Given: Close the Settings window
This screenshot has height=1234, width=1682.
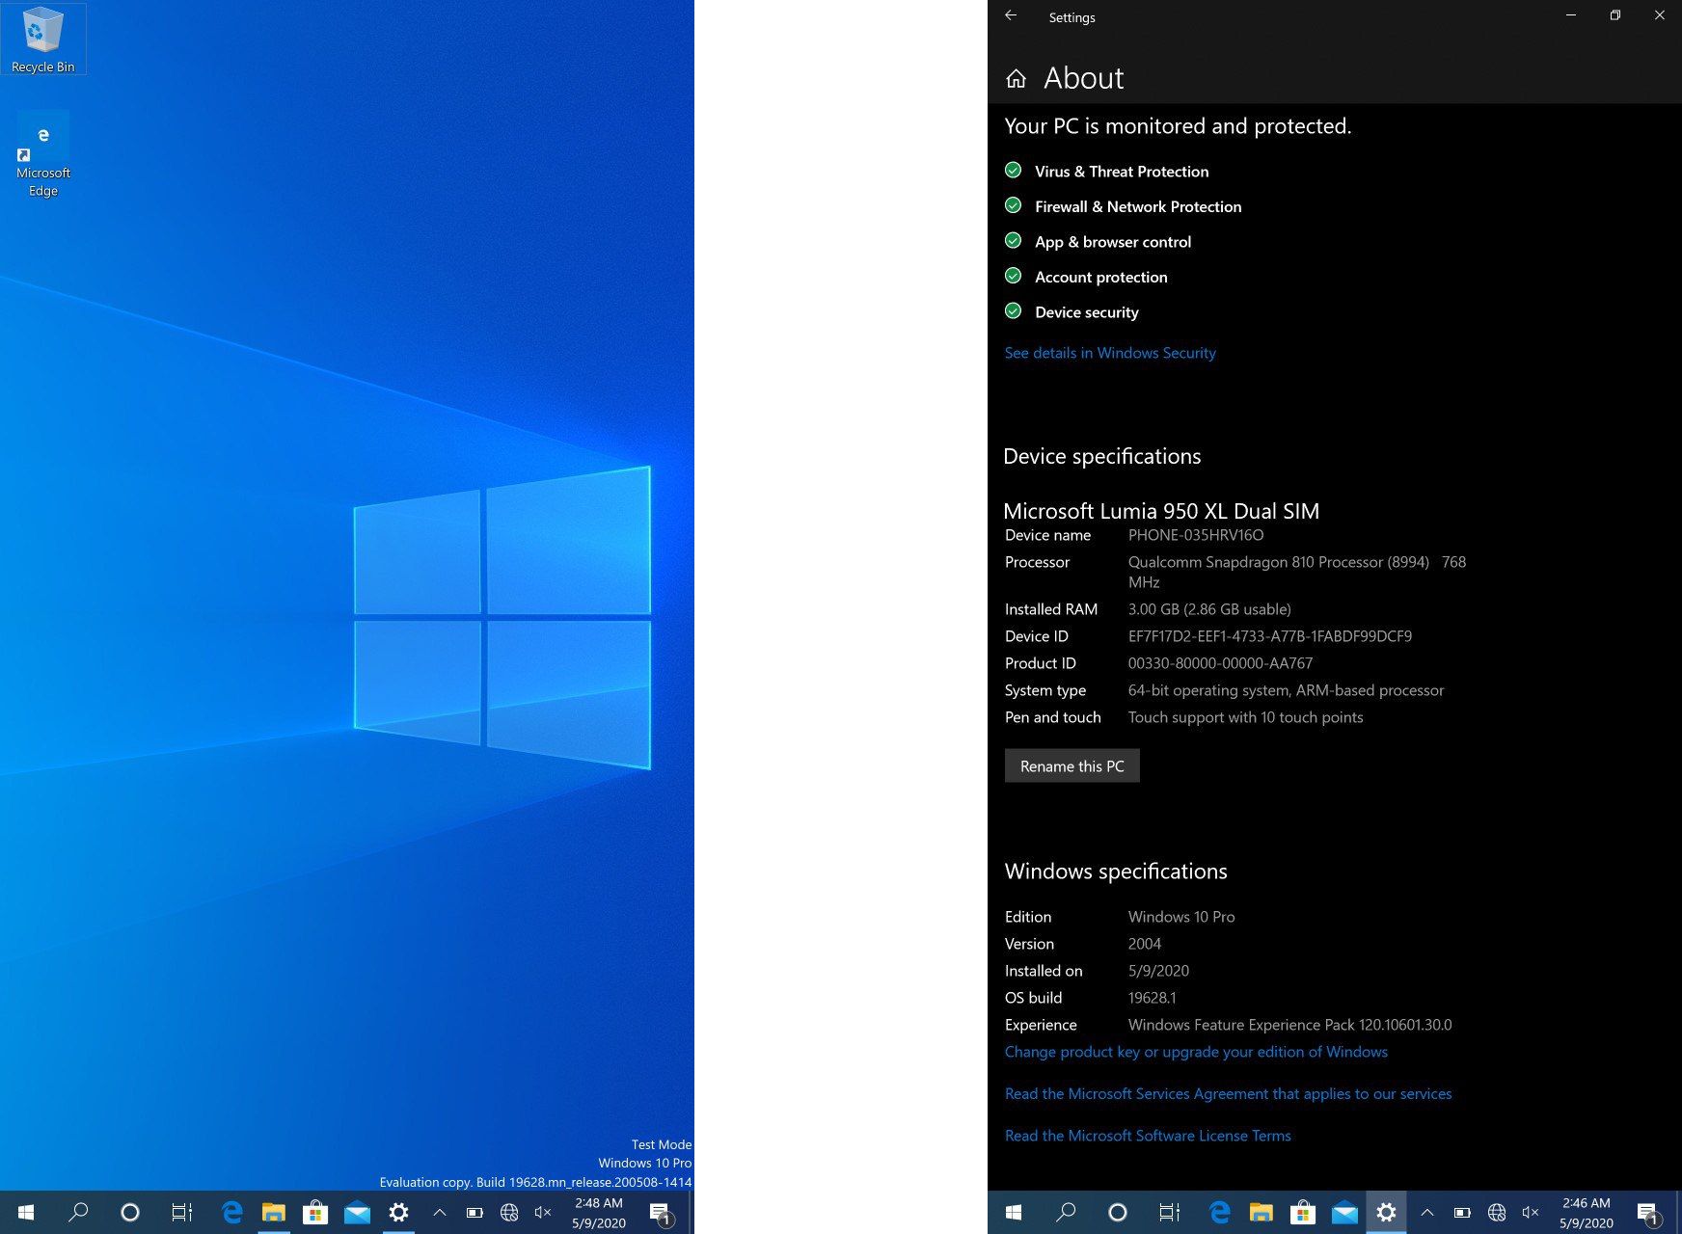Looking at the screenshot, I should [1660, 15].
